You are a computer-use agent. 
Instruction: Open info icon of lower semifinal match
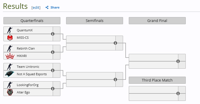click(115, 79)
